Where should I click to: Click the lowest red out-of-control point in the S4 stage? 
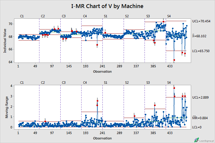[174, 60]
